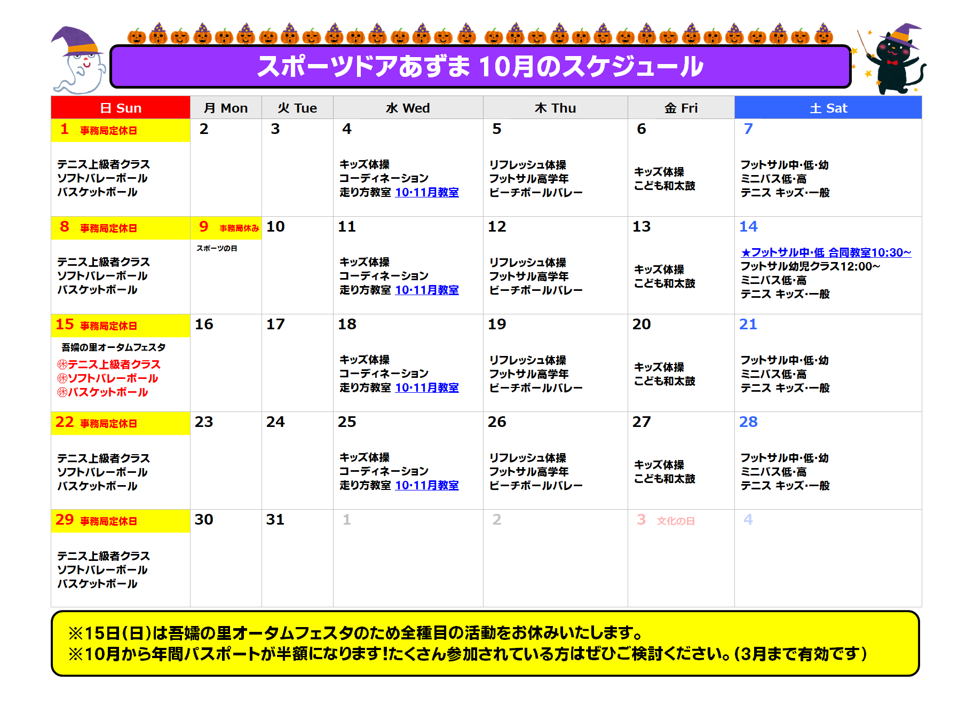974x705 pixels.
Task: Click 文化の日 label on November 3
Action: click(676, 521)
